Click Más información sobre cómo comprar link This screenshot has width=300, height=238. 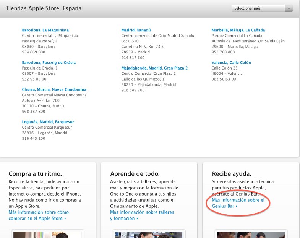(x=39, y=215)
